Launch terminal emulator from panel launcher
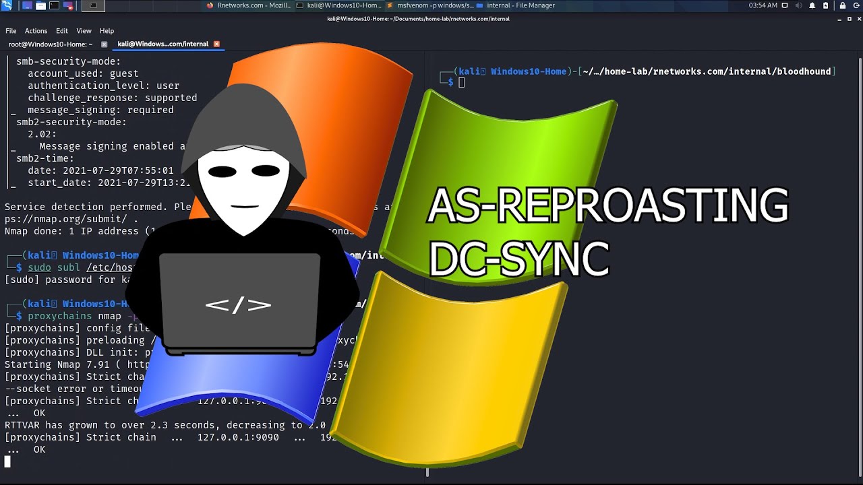Image resolution: width=863 pixels, height=485 pixels. 55,5
